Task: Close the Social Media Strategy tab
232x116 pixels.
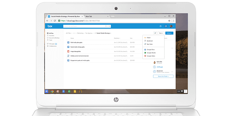Action: pyautogui.click(x=82, y=16)
